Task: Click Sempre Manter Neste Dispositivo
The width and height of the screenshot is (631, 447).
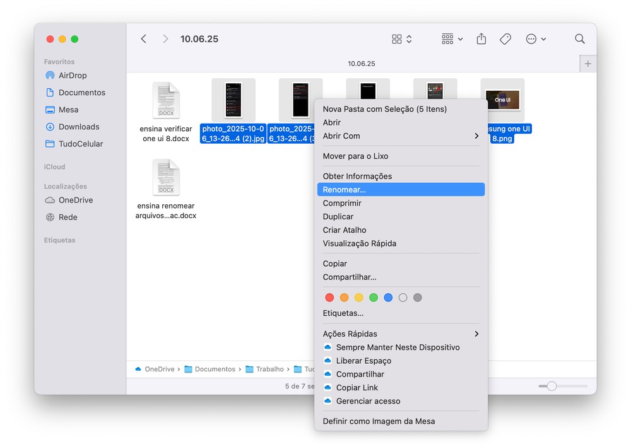Action: tap(398, 347)
